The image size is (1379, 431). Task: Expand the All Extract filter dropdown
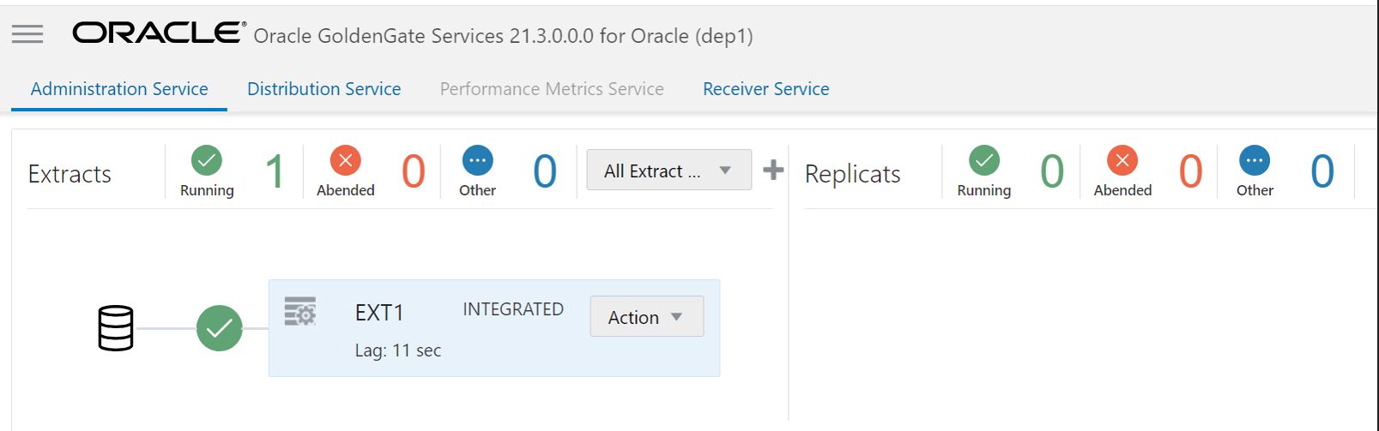point(668,171)
